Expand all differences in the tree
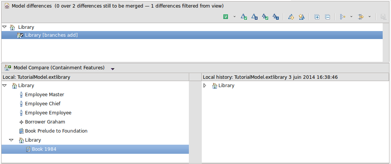Image resolution: width=391 pixels, height=164 pixels. [317, 17]
